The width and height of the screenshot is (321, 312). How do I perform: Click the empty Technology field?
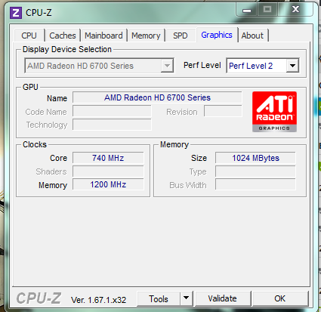[112, 125]
